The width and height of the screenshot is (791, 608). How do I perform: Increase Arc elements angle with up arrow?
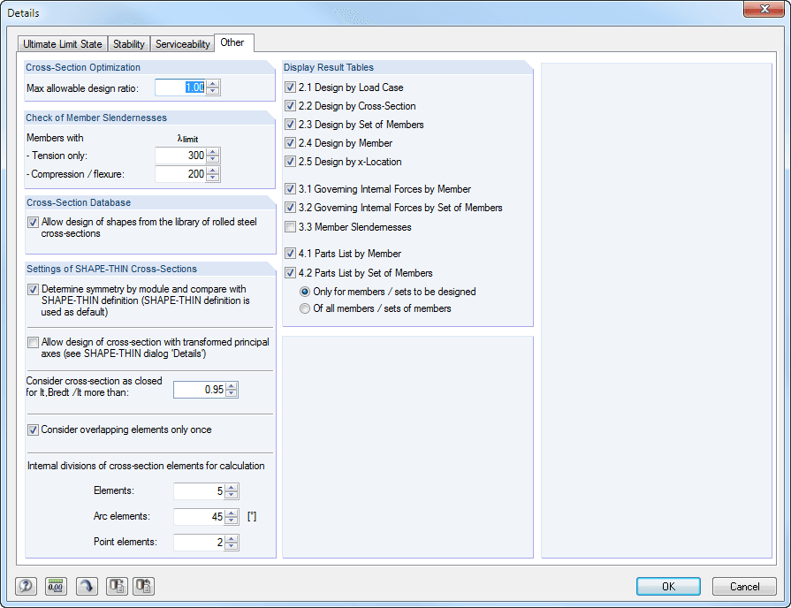(x=231, y=513)
